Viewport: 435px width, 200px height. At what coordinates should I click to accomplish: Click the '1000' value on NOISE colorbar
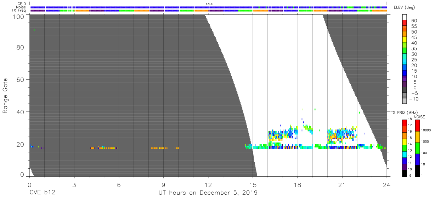425,141
